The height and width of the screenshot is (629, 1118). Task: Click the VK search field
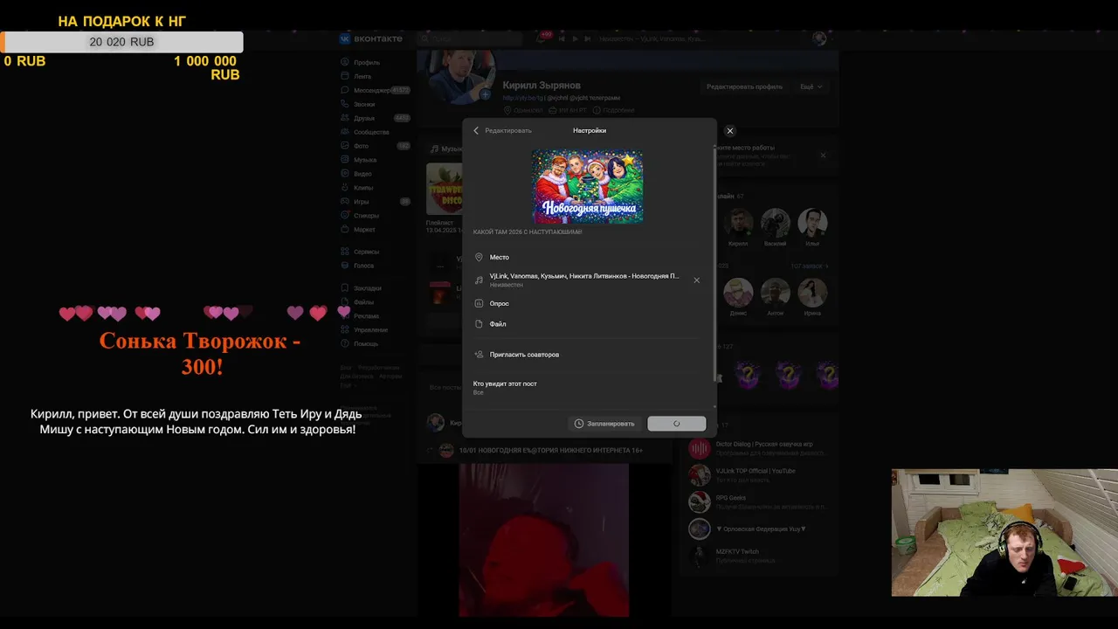point(472,38)
